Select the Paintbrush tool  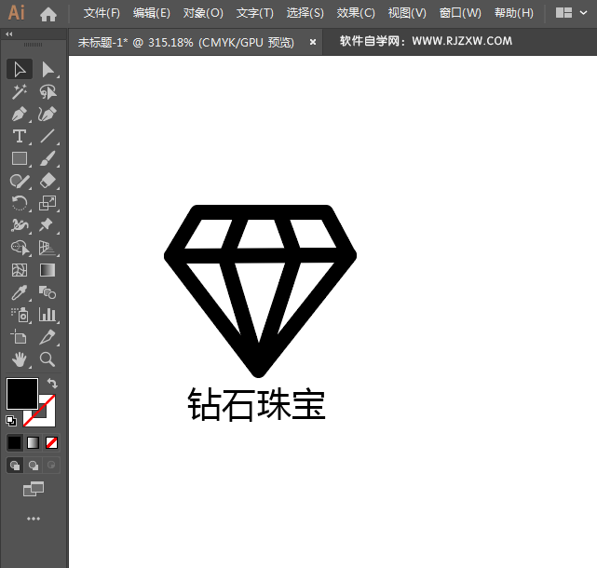[48, 158]
